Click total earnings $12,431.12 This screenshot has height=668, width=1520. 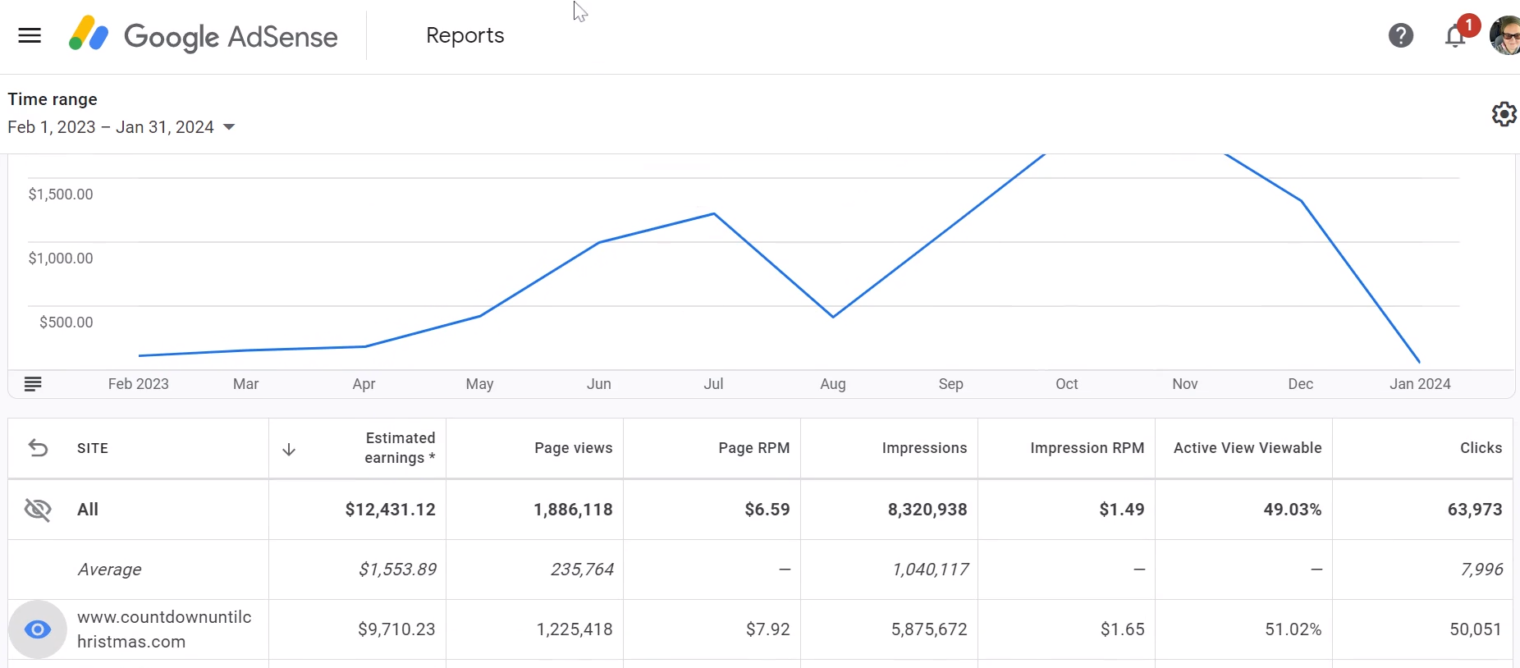click(390, 510)
